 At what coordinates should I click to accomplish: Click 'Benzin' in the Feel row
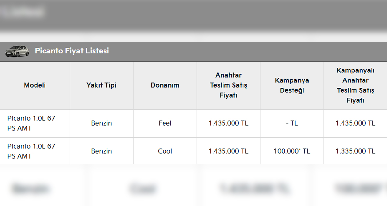point(102,123)
